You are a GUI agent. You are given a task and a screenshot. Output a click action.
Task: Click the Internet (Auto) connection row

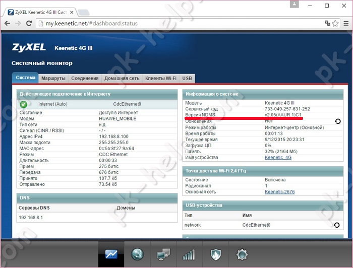pyautogui.click(x=97, y=104)
